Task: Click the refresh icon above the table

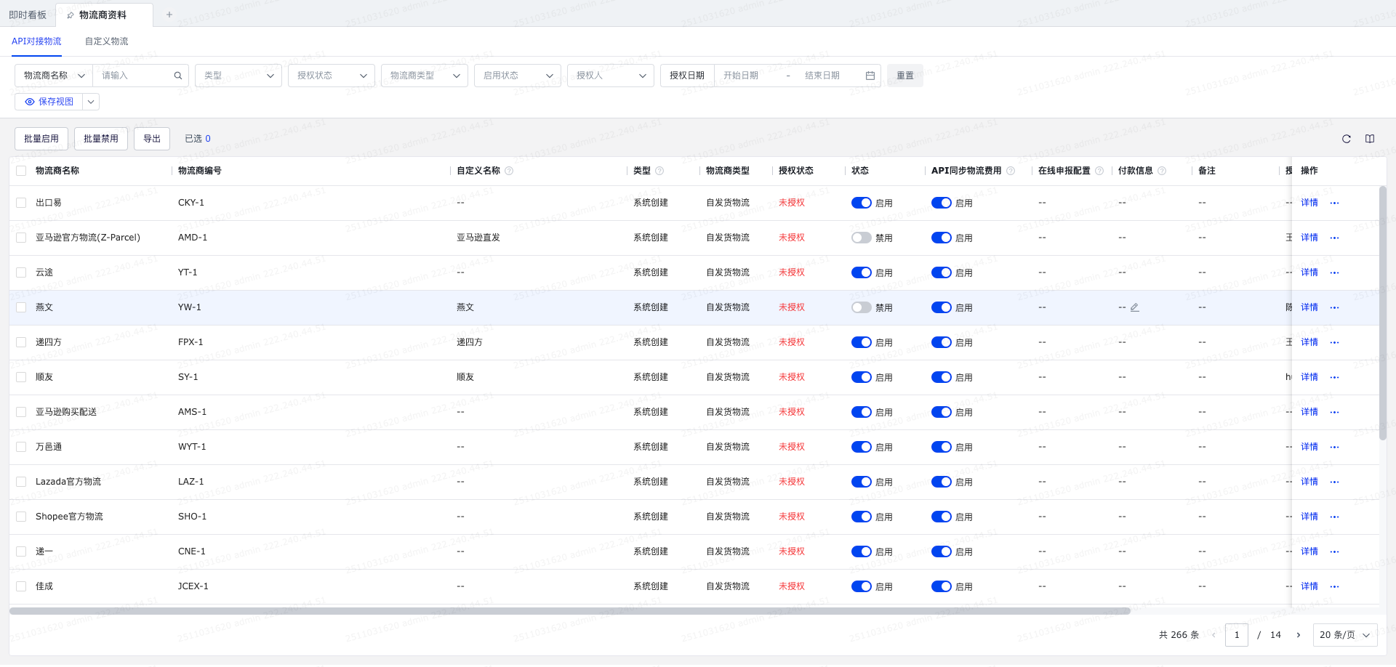Action: point(1346,139)
